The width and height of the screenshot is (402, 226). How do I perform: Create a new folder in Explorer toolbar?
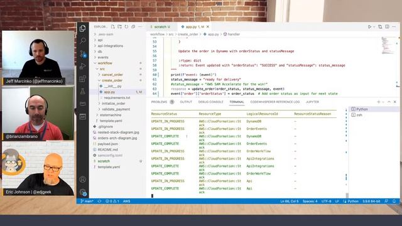click(119, 26)
